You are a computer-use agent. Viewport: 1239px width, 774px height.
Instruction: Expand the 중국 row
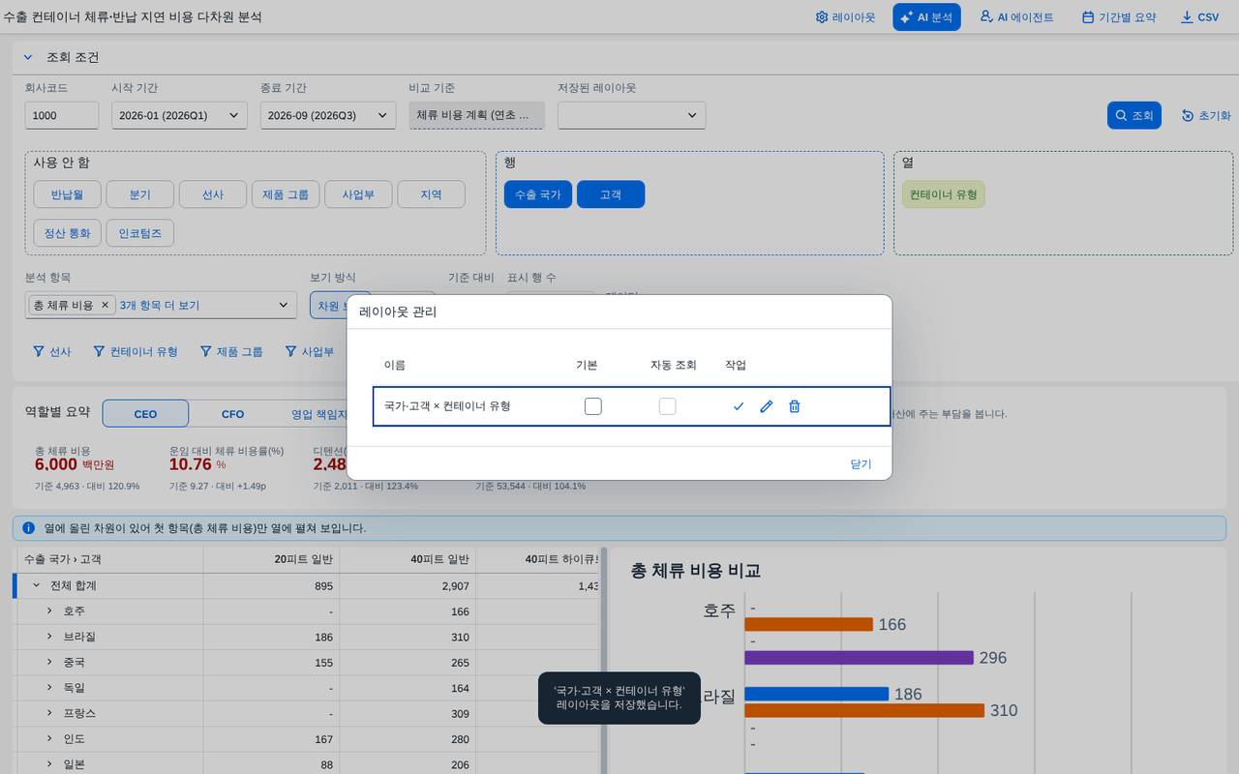coord(49,663)
